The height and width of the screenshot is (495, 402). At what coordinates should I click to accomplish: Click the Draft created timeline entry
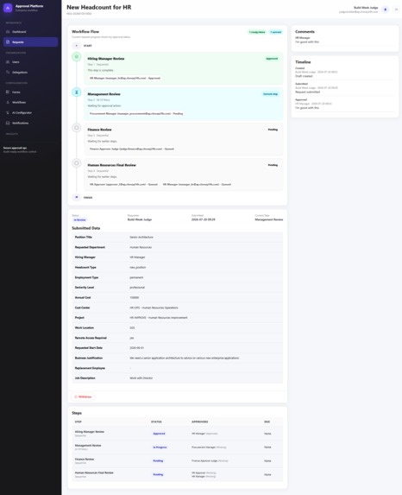(x=304, y=76)
